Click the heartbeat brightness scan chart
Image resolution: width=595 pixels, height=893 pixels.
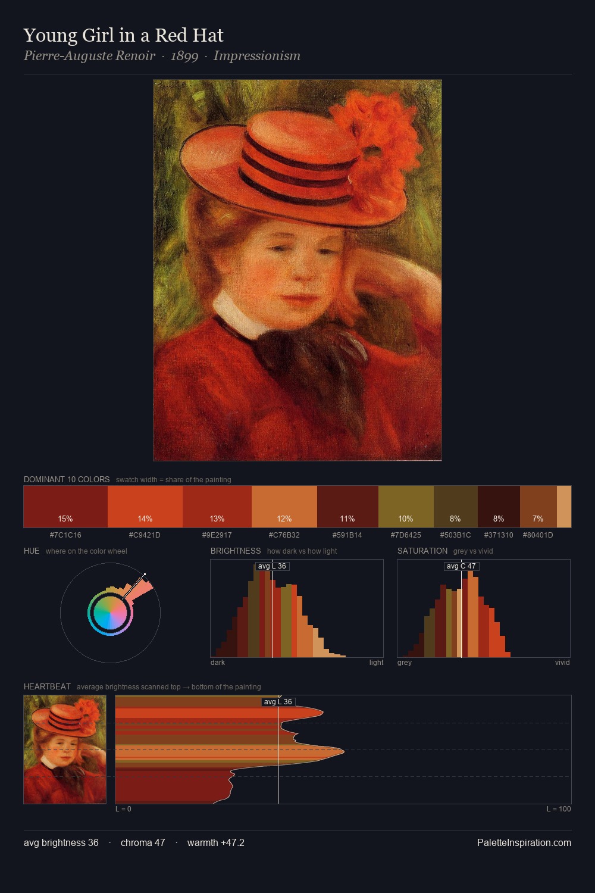343,750
